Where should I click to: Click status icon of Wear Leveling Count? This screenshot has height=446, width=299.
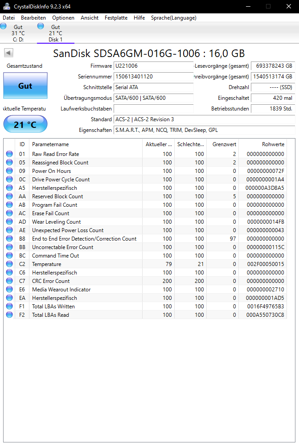(9, 221)
